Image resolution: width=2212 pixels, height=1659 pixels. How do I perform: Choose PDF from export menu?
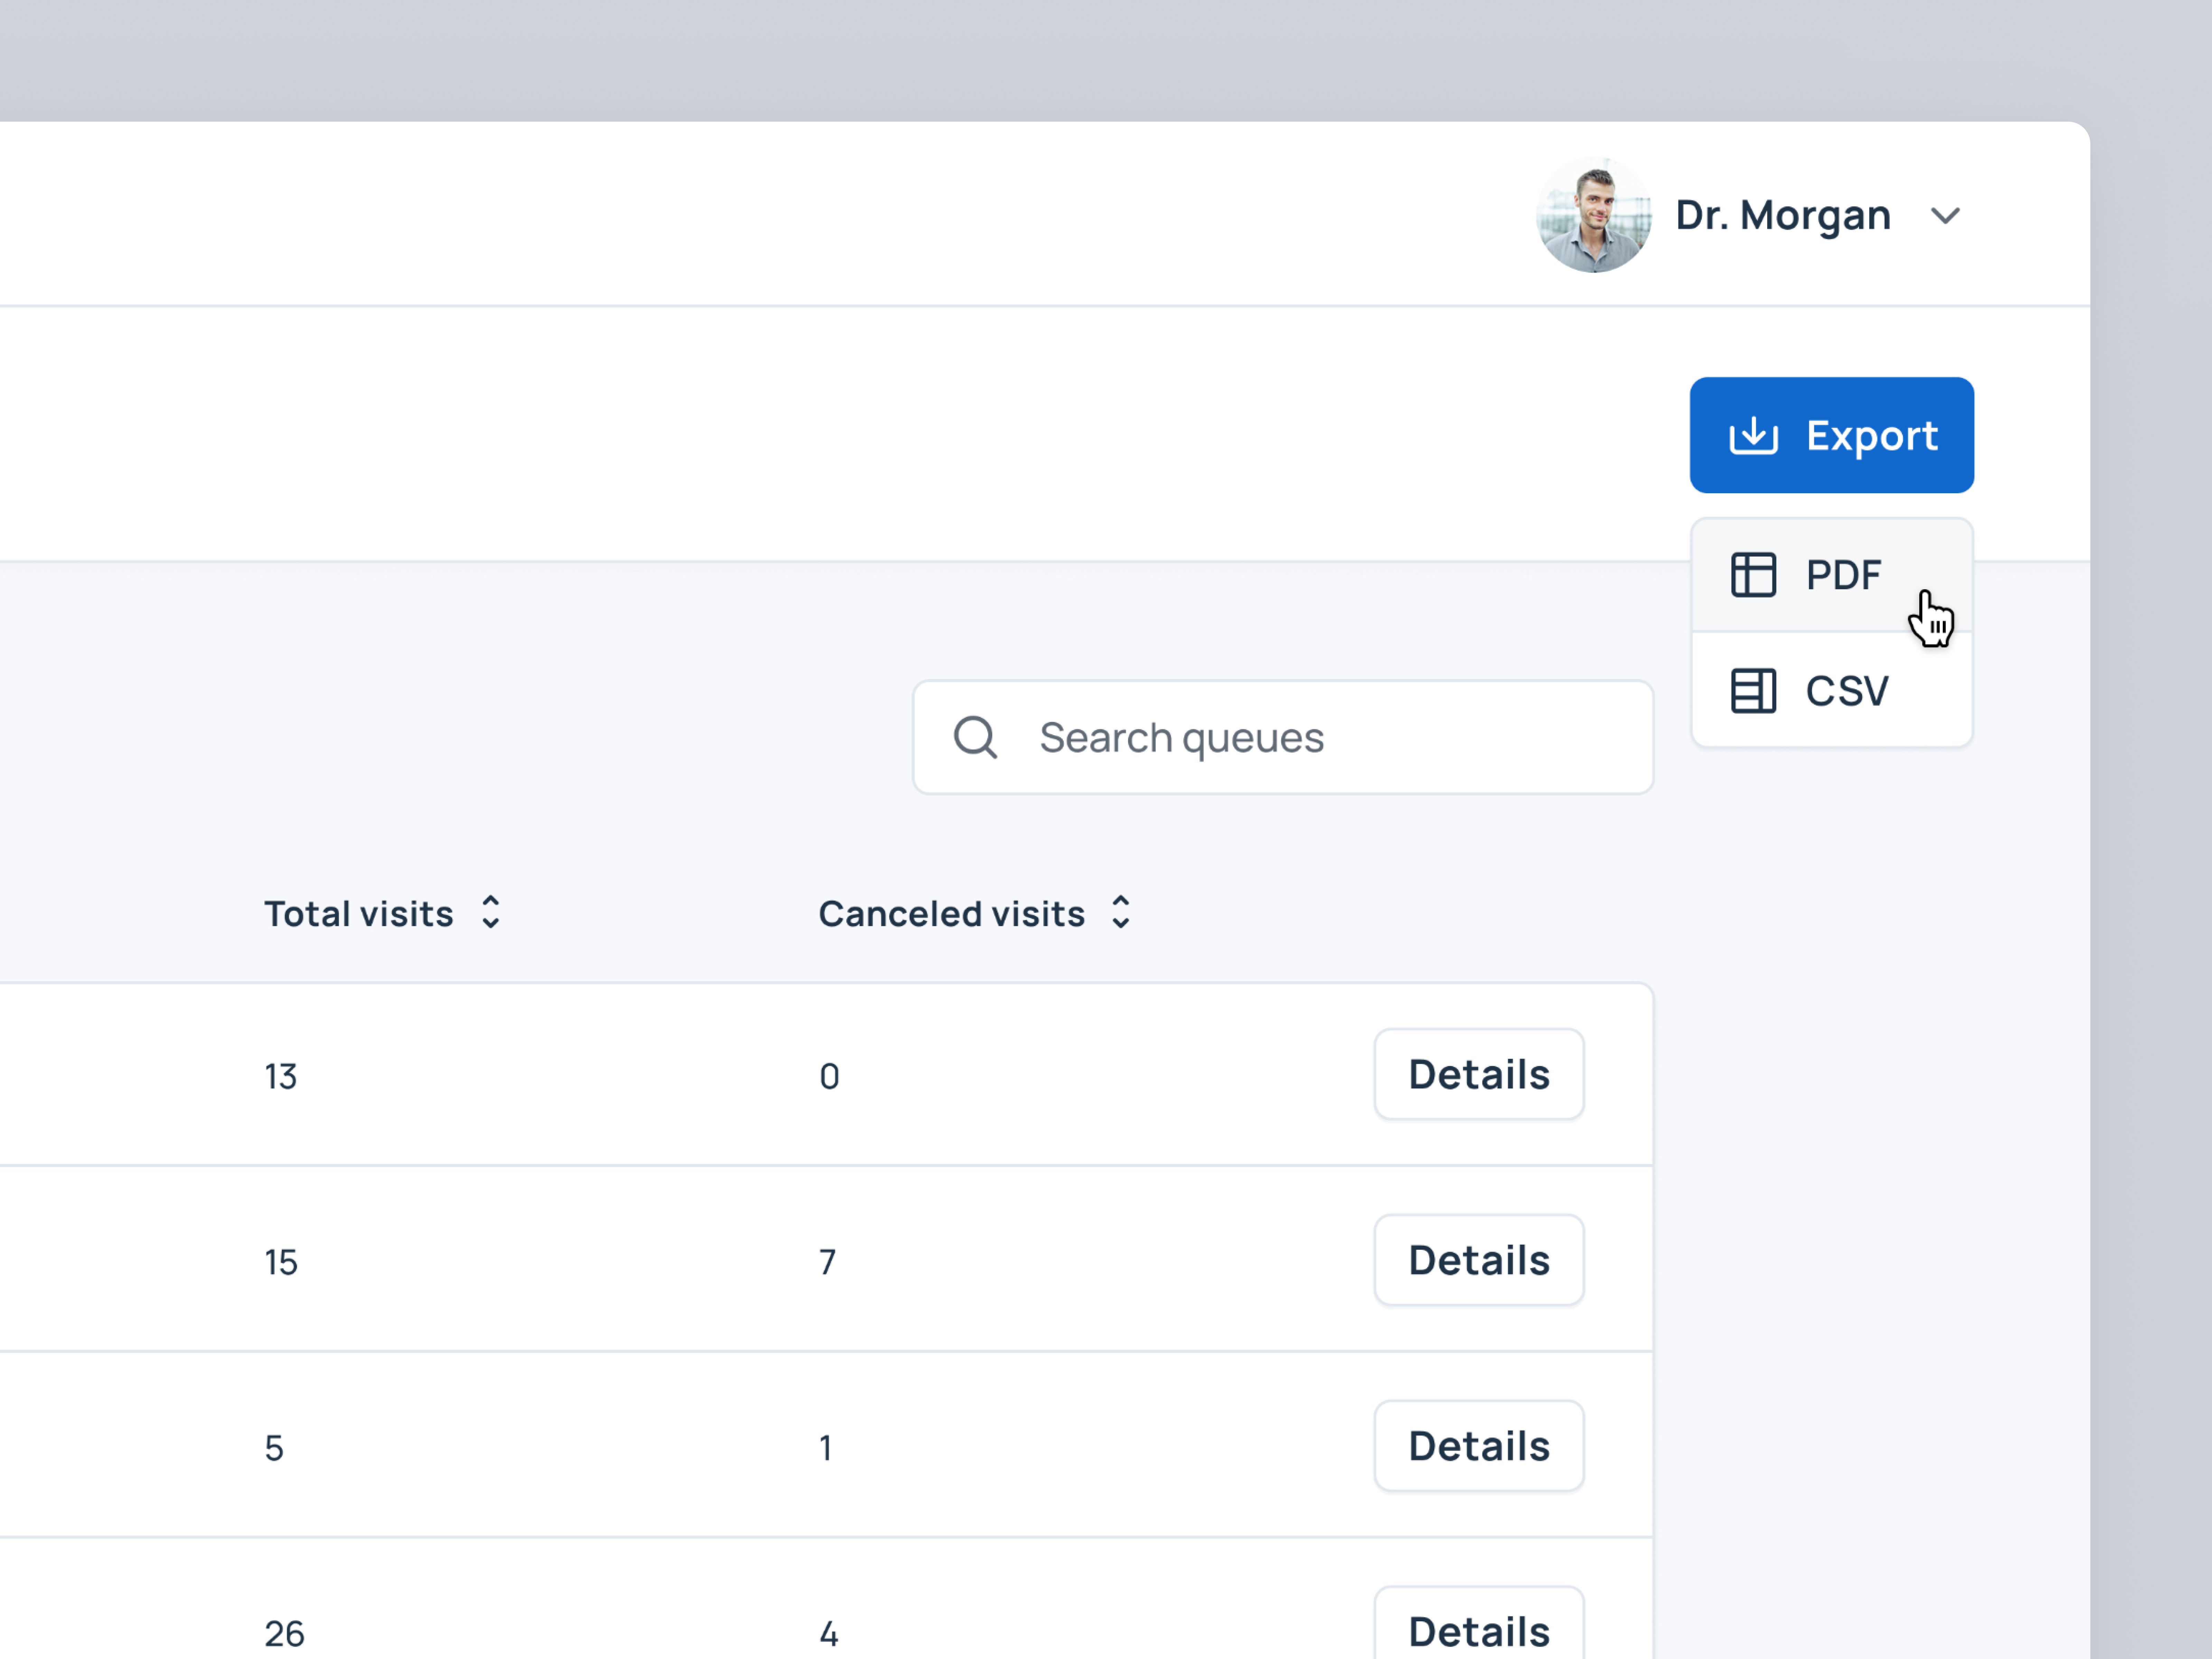pos(1831,575)
